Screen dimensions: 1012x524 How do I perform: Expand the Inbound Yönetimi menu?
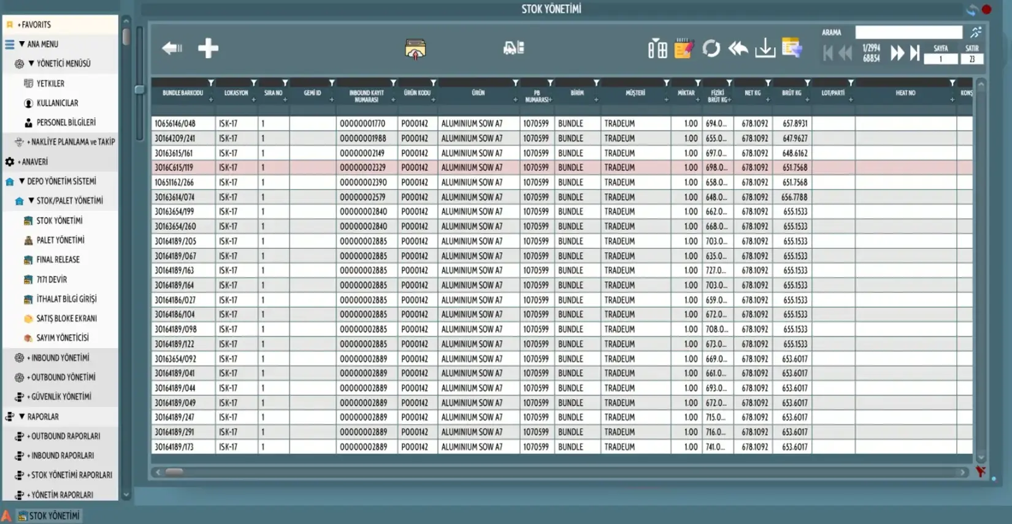coord(59,358)
